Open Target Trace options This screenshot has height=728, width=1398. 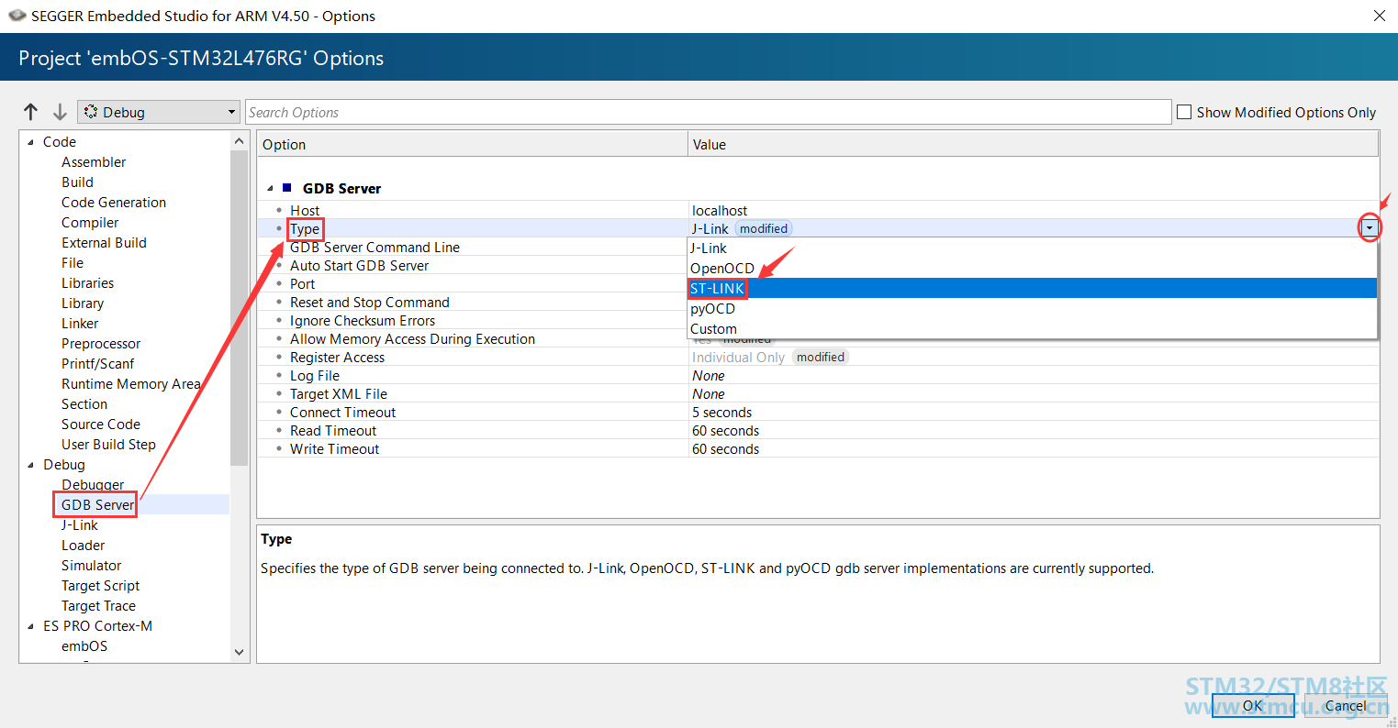pos(98,606)
